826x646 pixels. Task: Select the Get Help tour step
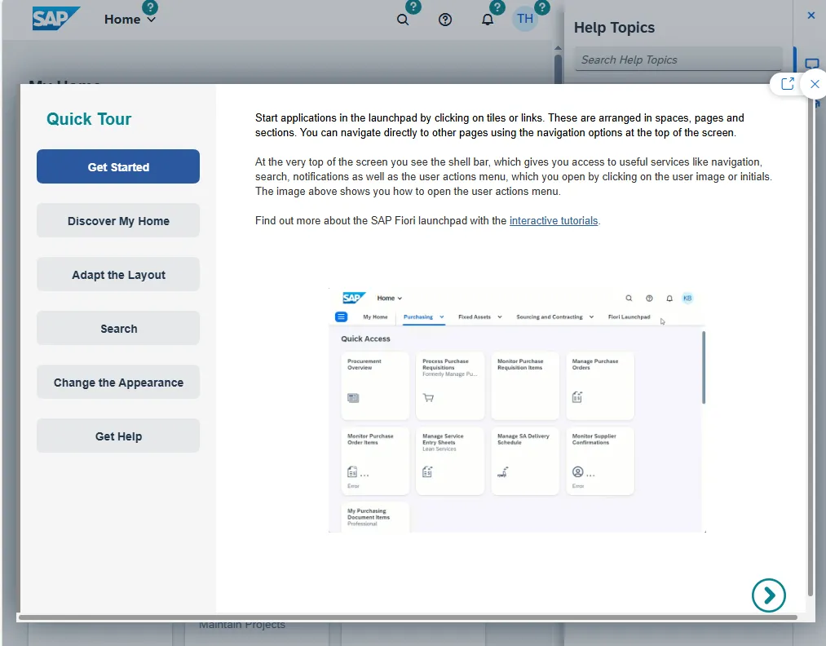click(x=118, y=436)
